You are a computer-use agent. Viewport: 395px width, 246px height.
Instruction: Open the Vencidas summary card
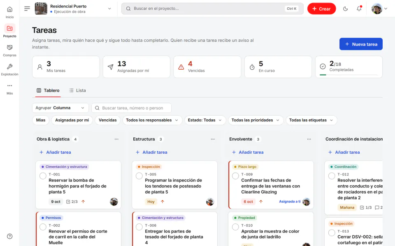click(207, 67)
